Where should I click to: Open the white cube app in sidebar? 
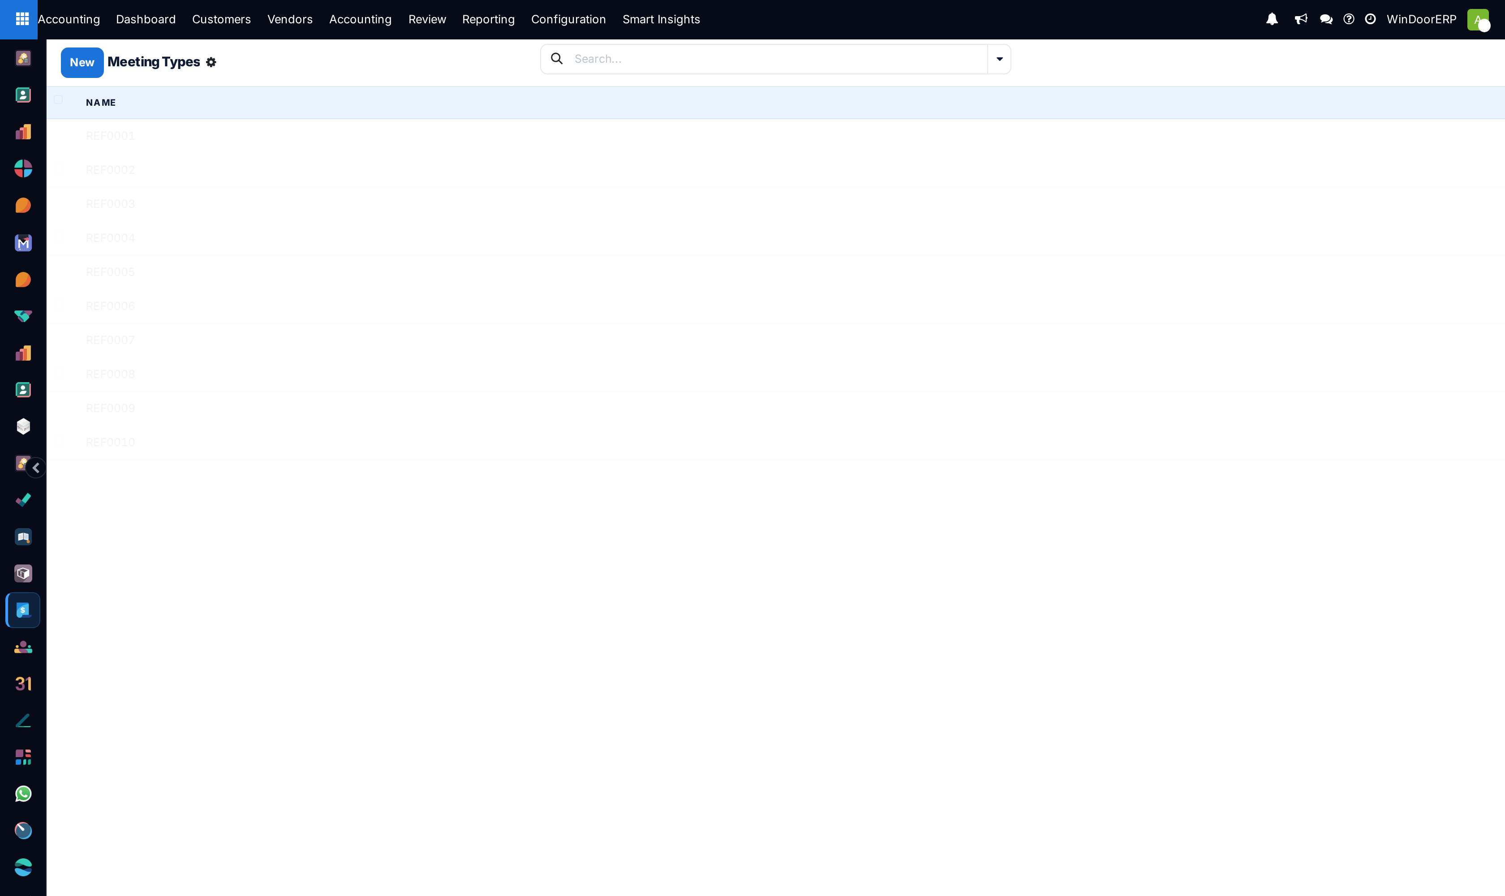23,427
